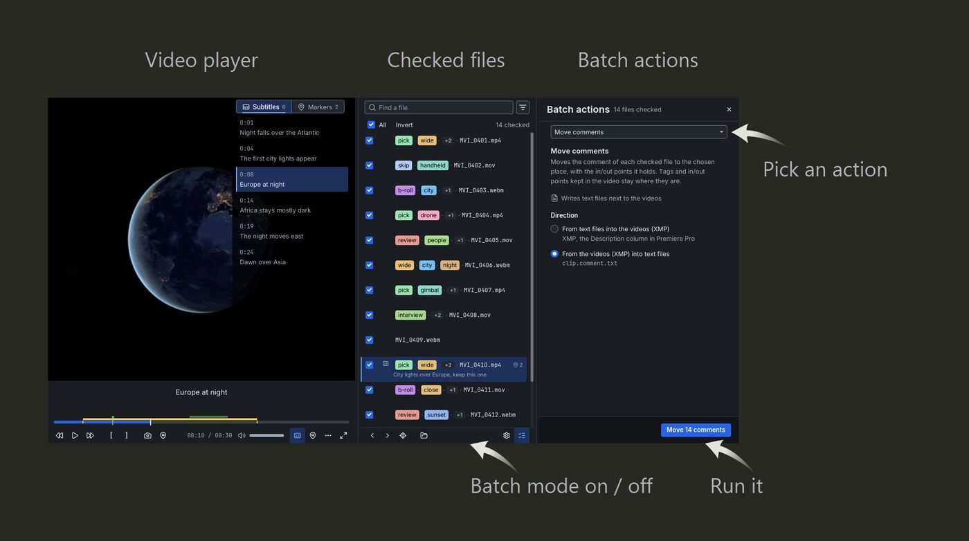The width and height of the screenshot is (969, 541).
Task: Uncheck the All checkbox
Action: click(371, 125)
